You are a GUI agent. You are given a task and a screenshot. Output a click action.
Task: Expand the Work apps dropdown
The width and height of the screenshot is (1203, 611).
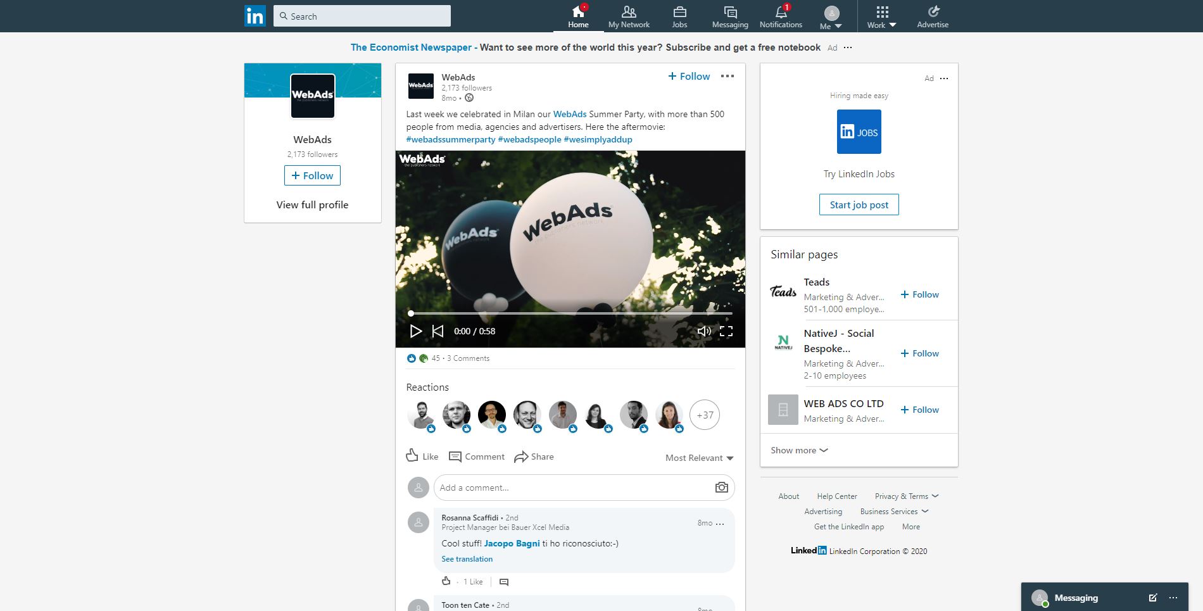(x=882, y=17)
